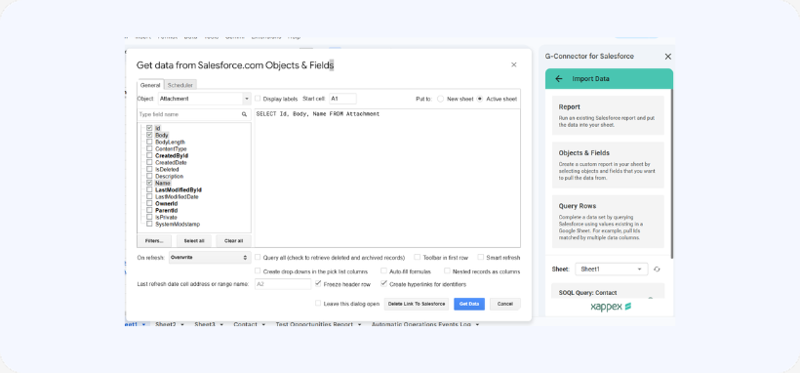The image size is (800, 373).
Task: Check the IsDeleted field
Action: tap(149, 169)
